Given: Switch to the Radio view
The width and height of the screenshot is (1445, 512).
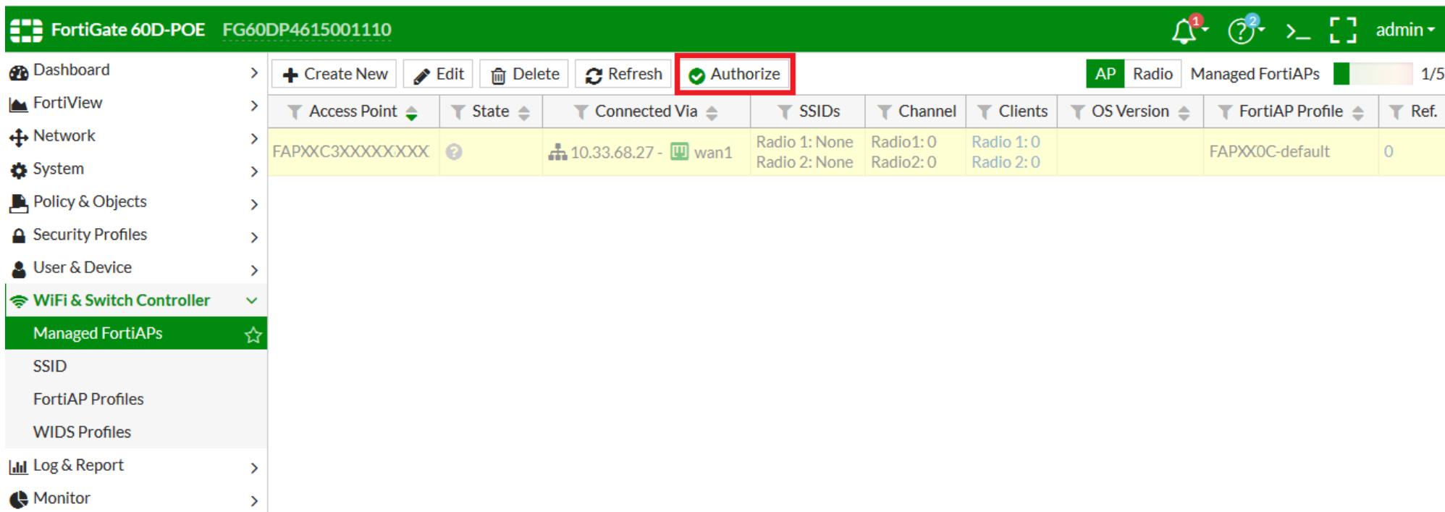Looking at the screenshot, I should coord(1153,74).
